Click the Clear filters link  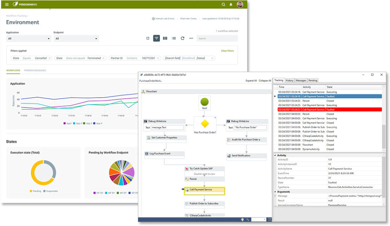point(227,51)
